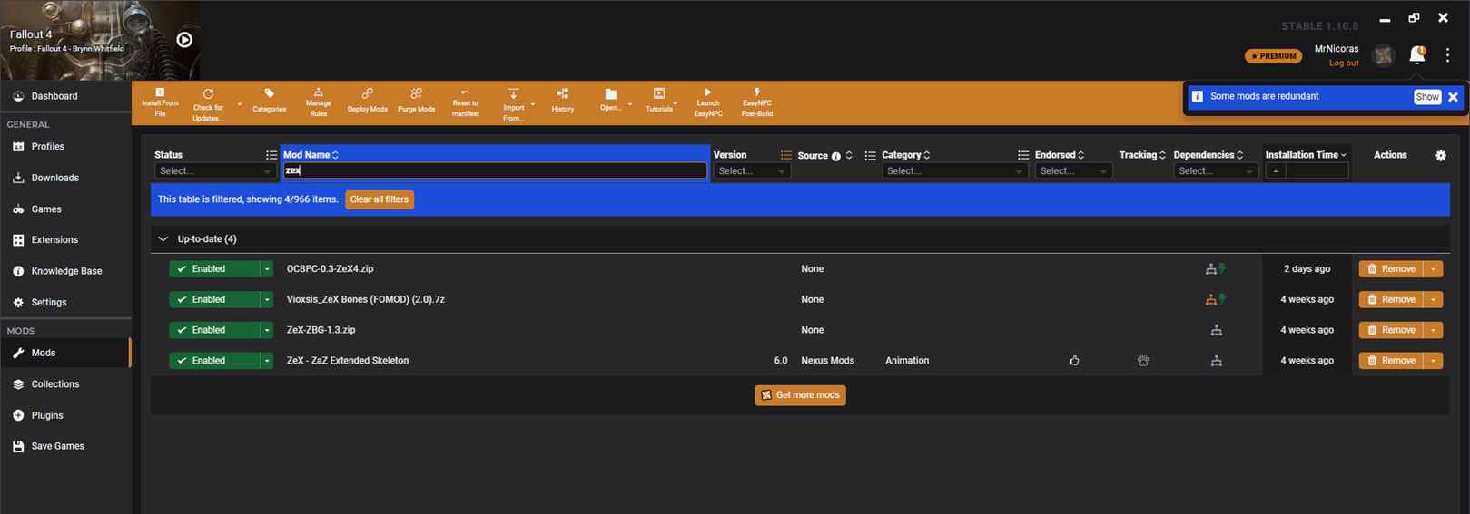Sort by Installation Time column
This screenshot has height=514, width=1470.
coord(1306,155)
